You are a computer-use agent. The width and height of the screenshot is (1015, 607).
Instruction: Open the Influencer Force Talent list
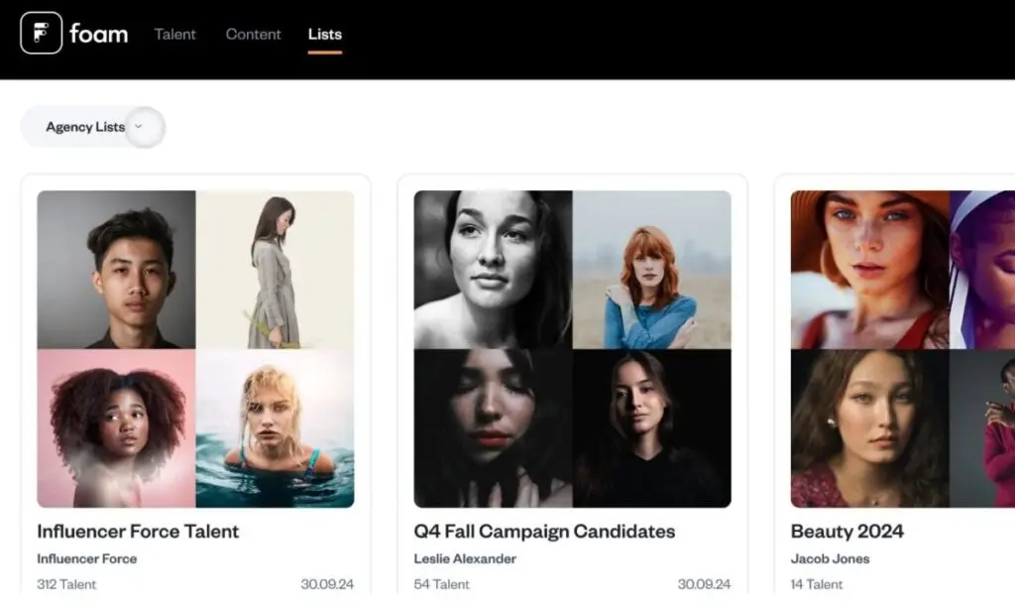click(x=137, y=532)
